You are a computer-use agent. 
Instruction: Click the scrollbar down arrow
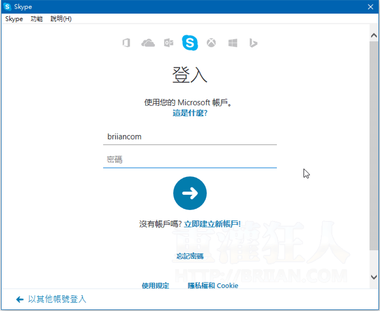tap(374, 277)
